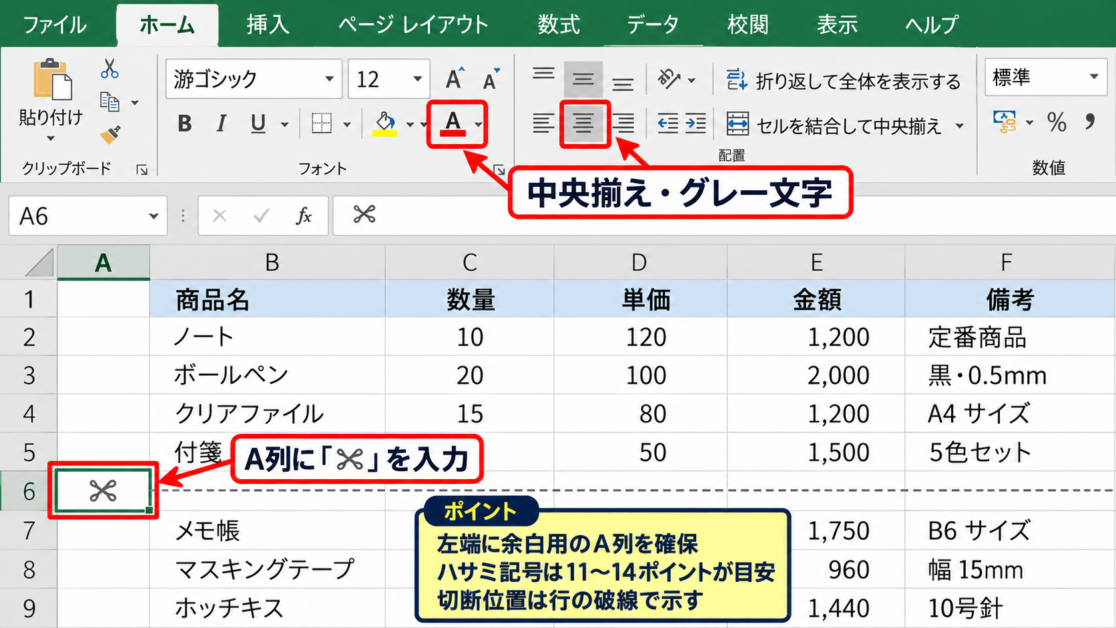Select the select-all corner triangle
The height and width of the screenshot is (628, 1116).
[39, 262]
